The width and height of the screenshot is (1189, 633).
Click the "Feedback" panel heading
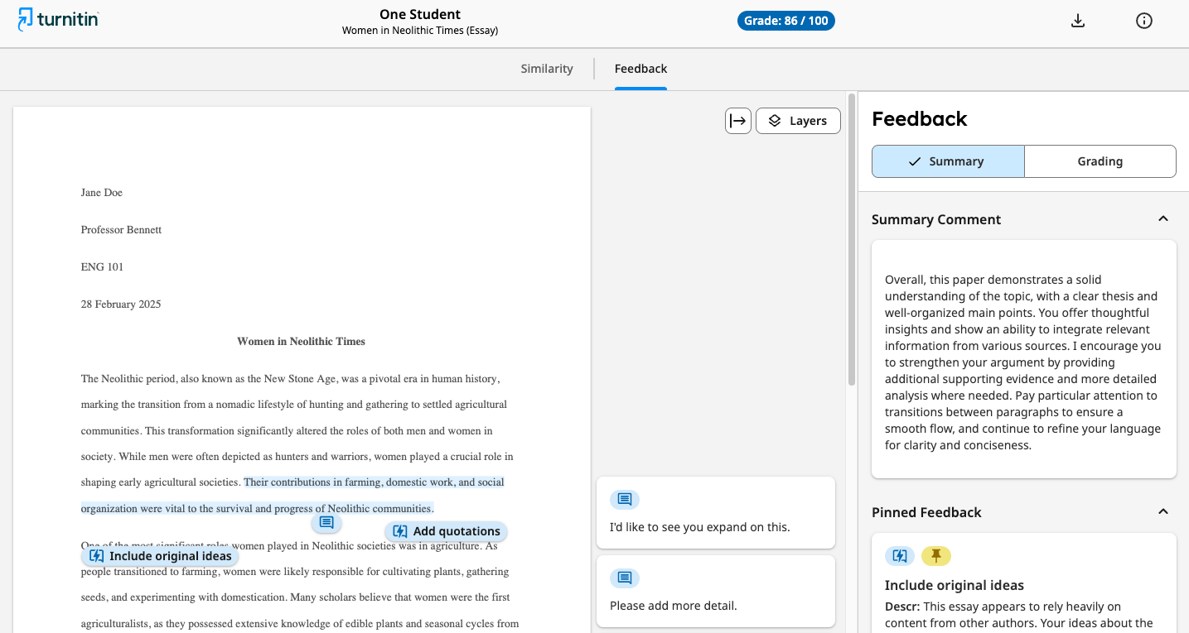pyautogui.click(x=920, y=118)
